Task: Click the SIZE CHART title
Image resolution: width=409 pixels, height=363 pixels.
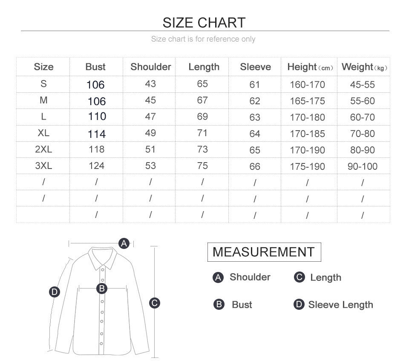Action: [204, 22]
